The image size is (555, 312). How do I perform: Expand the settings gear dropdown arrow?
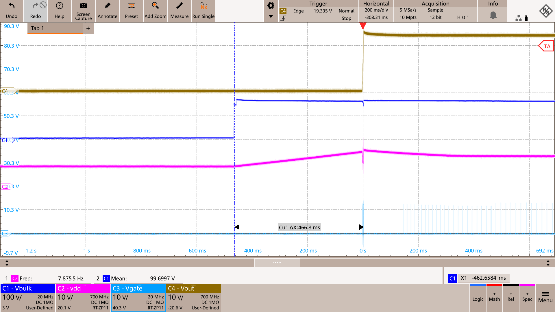(x=271, y=17)
